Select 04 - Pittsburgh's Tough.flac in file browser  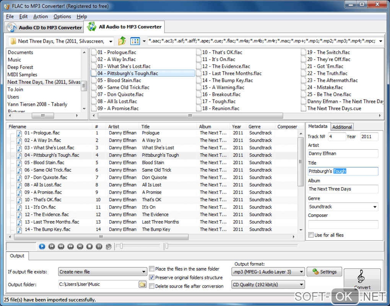[143, 73]
